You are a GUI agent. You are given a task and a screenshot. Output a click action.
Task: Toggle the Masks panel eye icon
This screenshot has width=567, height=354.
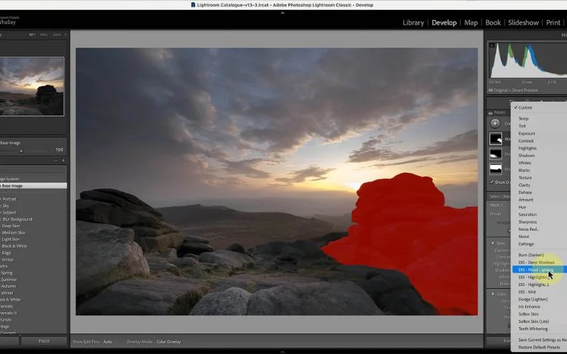(490, 113)
